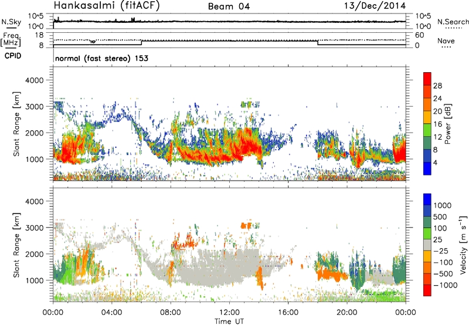Click the 'Beam 04' label
The height and width of the screenshot is (325, 469).
[229, 6]
